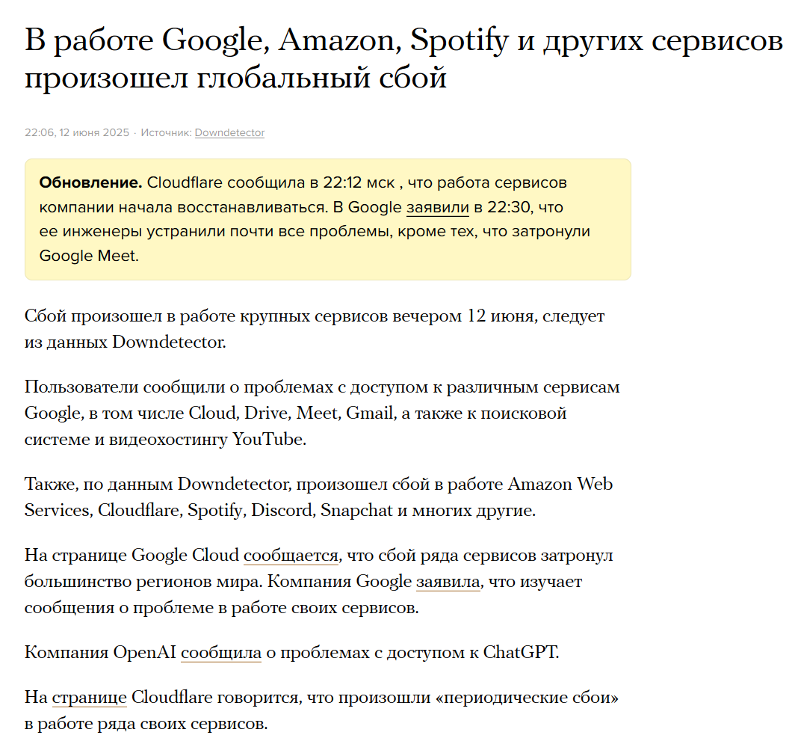795x747 pixels.
Task: Open the OpenAI 'сообщила' link
Action: pos(221,652)
